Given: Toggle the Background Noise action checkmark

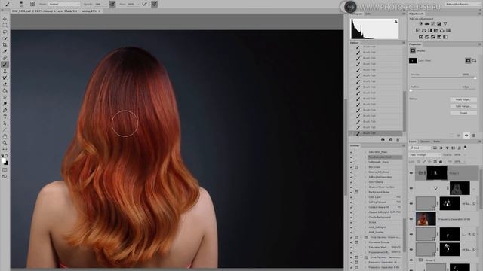Looking at the screenshot, I should click(x=351, y=192).
